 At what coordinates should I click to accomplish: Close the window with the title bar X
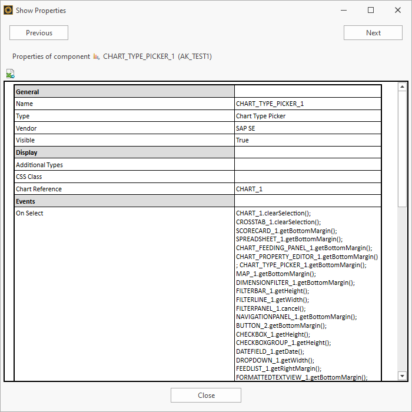398,10
